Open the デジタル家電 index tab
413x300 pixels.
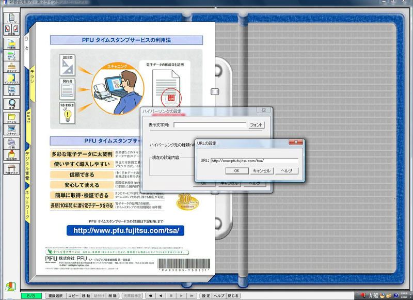pyautogui.click(x=27, y=165)
